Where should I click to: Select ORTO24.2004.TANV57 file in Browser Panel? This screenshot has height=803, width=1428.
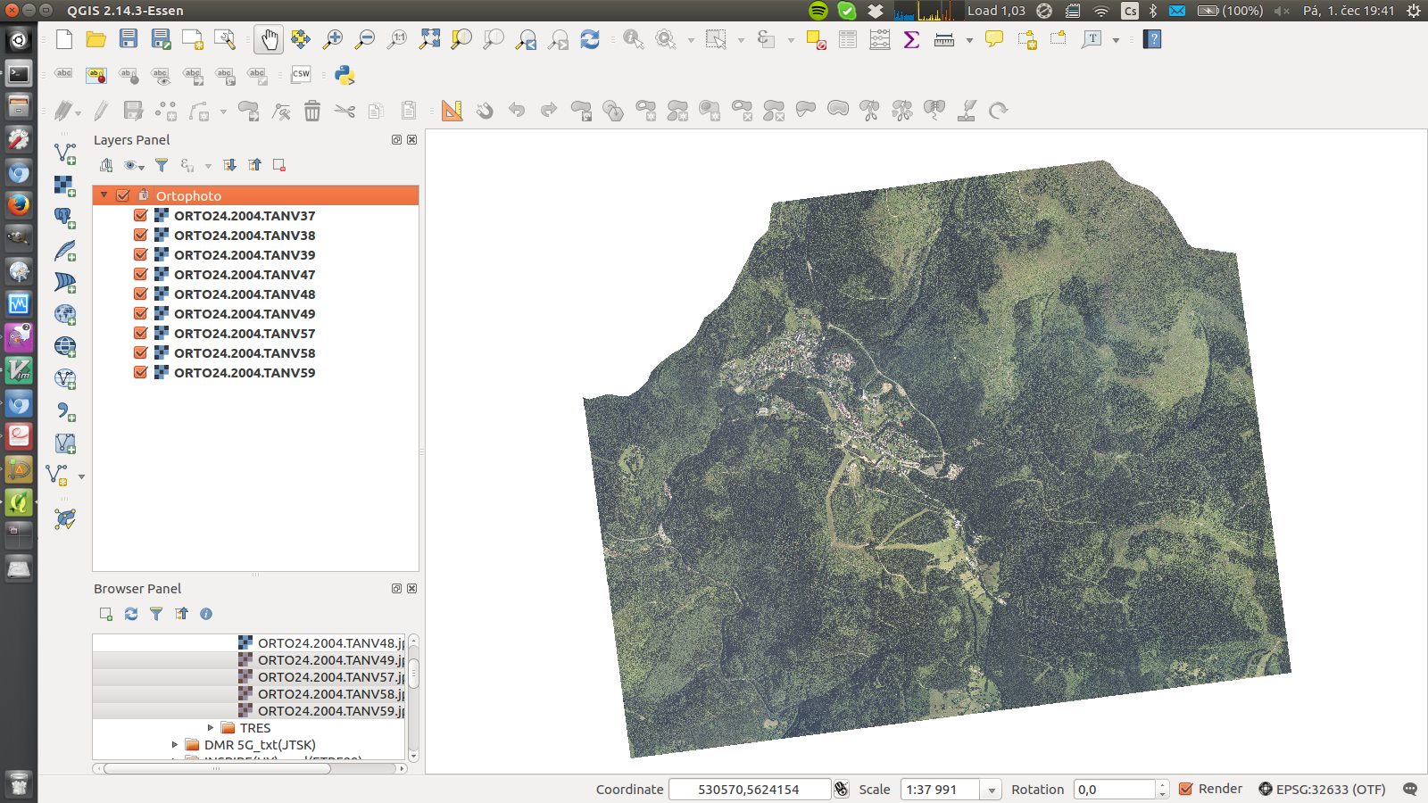pos(330,677)
